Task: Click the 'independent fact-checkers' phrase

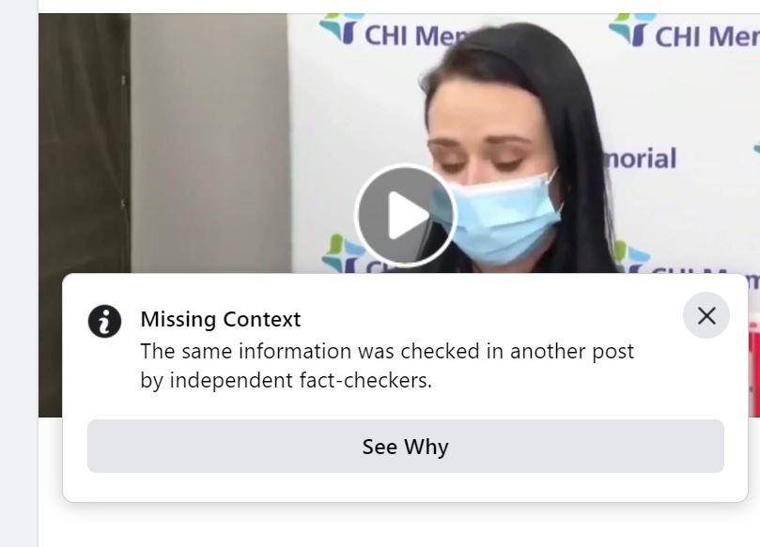Action: [x=300, y=381]
